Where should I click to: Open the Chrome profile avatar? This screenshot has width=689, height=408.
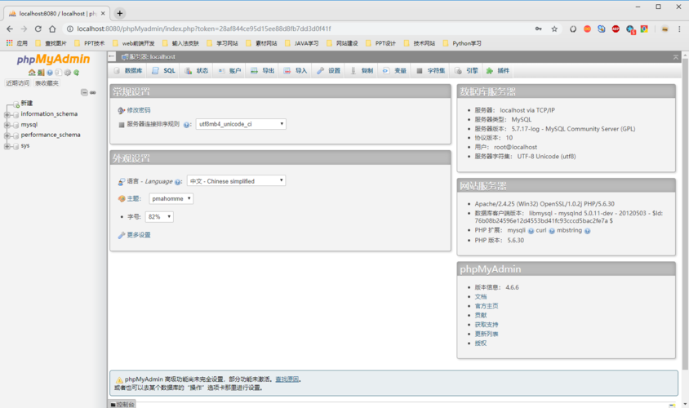[665, 29]
